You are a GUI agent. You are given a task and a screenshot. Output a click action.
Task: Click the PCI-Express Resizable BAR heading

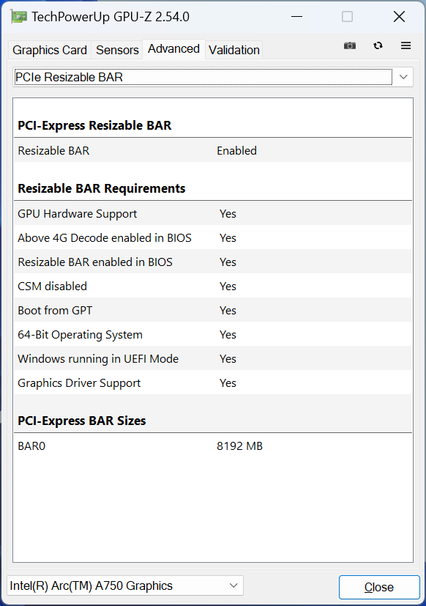tap(94, 125)
